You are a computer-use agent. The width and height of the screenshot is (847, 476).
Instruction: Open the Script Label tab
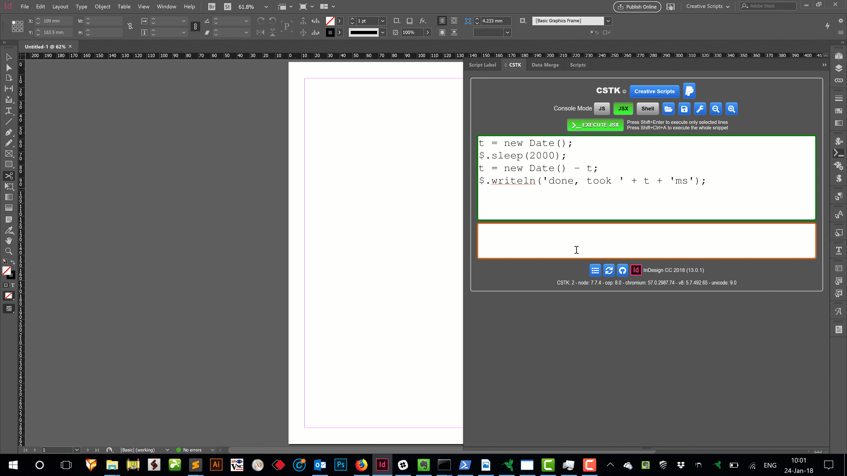[x=482, y=64]
